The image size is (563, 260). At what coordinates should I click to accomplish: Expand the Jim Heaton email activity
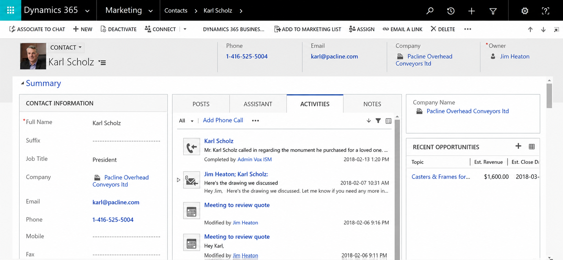click(x=178, y=180)
